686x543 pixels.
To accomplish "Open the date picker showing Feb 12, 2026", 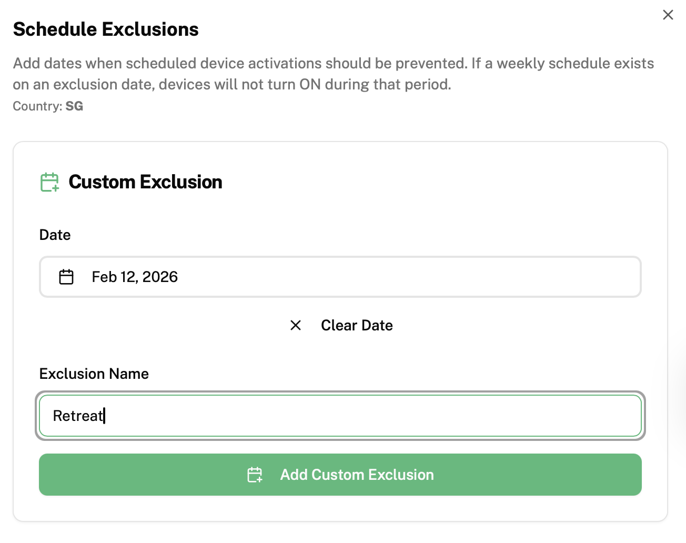I will tap(340, 277).
